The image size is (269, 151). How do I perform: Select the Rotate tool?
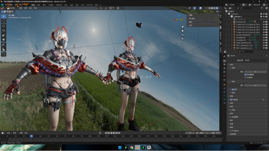point(4,31)
